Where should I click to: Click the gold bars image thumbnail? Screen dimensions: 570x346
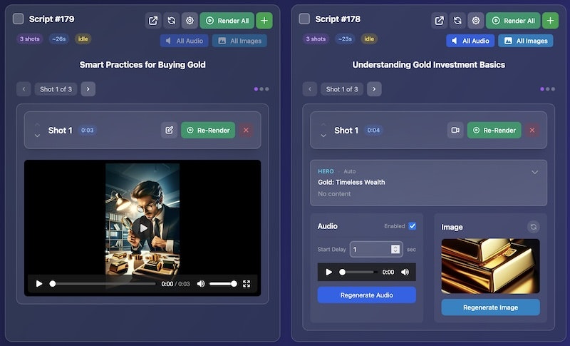point(490,266)
